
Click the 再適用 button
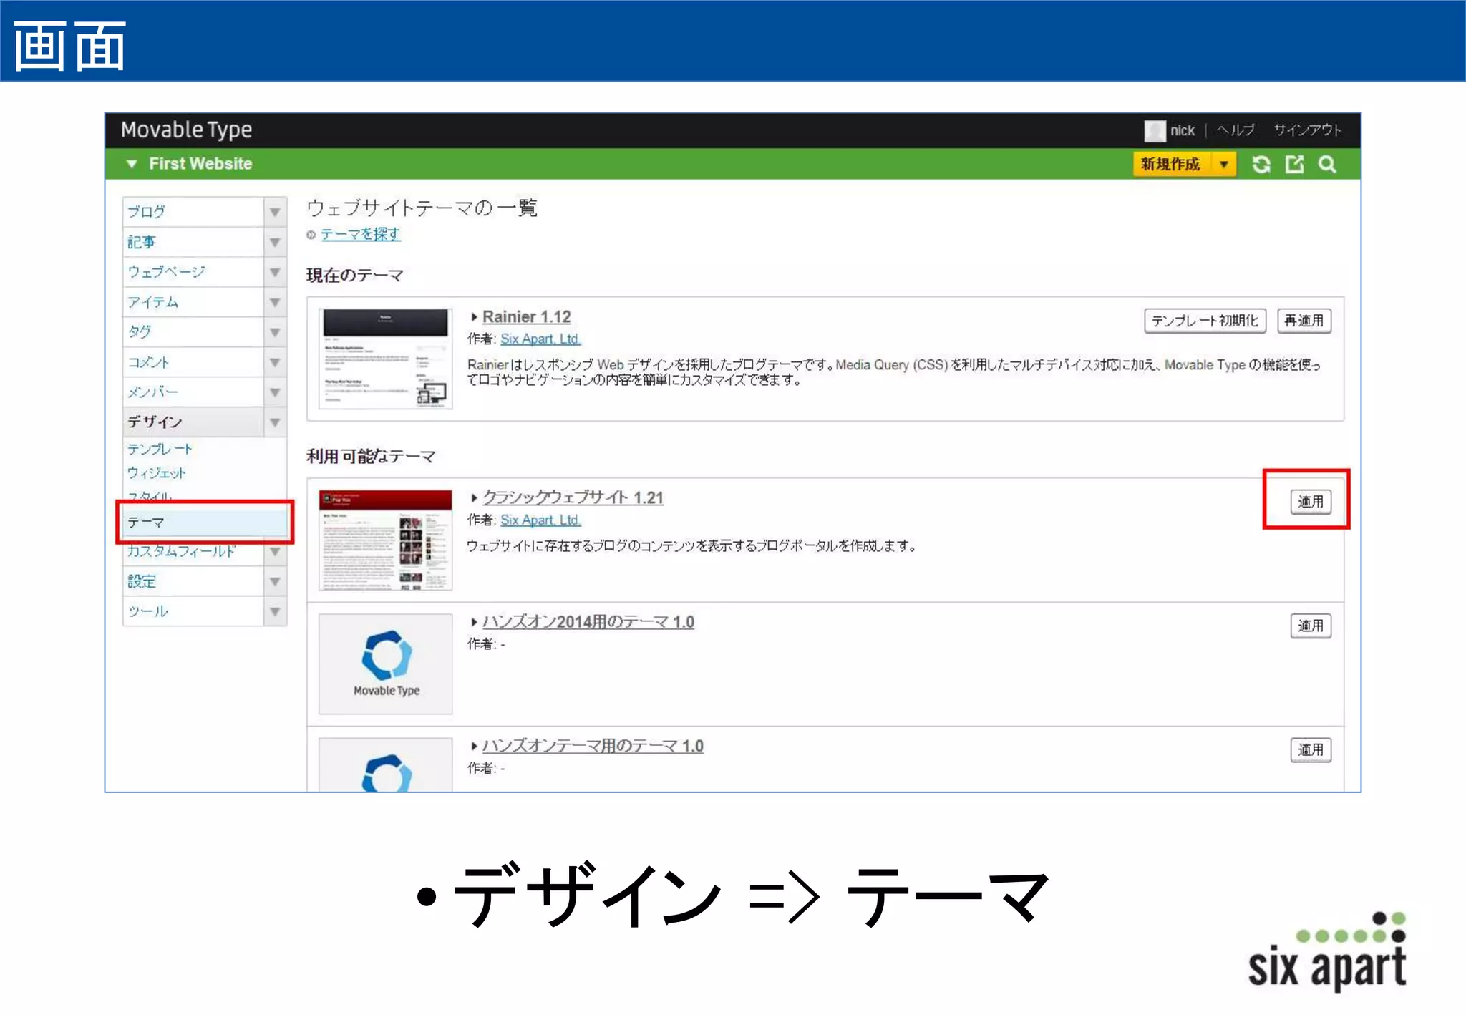1304,321
